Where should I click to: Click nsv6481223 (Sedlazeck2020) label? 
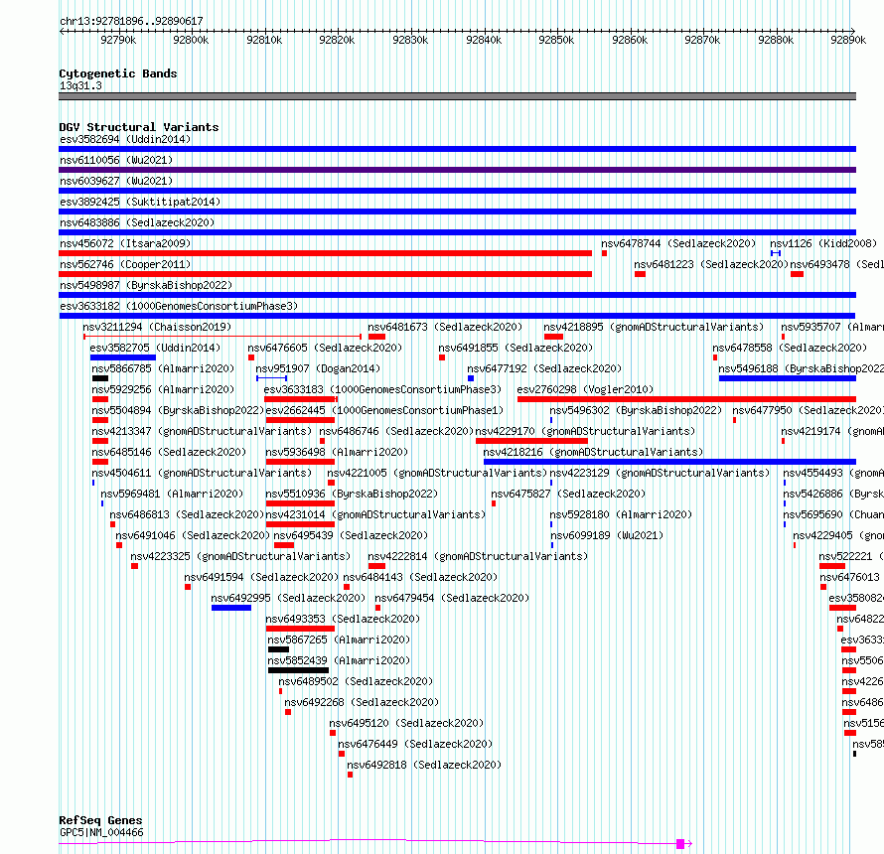pos(710,264)
